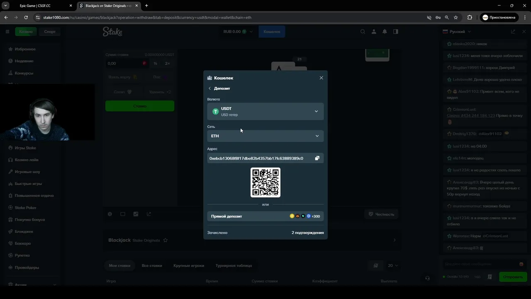Click the Stake logo
Screen dimensions: 531x299
pos(112,32)
